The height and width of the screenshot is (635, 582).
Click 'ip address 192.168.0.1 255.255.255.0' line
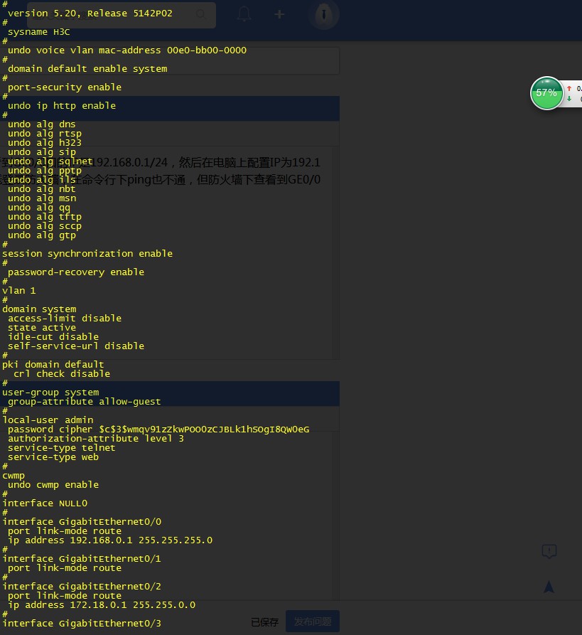110,540
